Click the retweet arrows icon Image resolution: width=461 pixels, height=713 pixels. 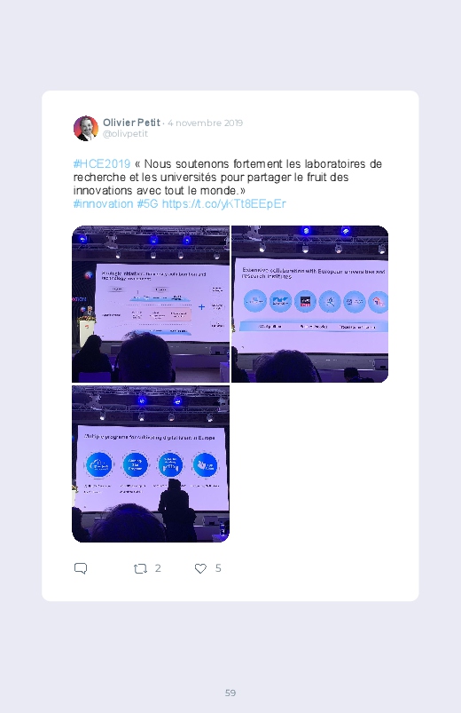pos(140,568)
